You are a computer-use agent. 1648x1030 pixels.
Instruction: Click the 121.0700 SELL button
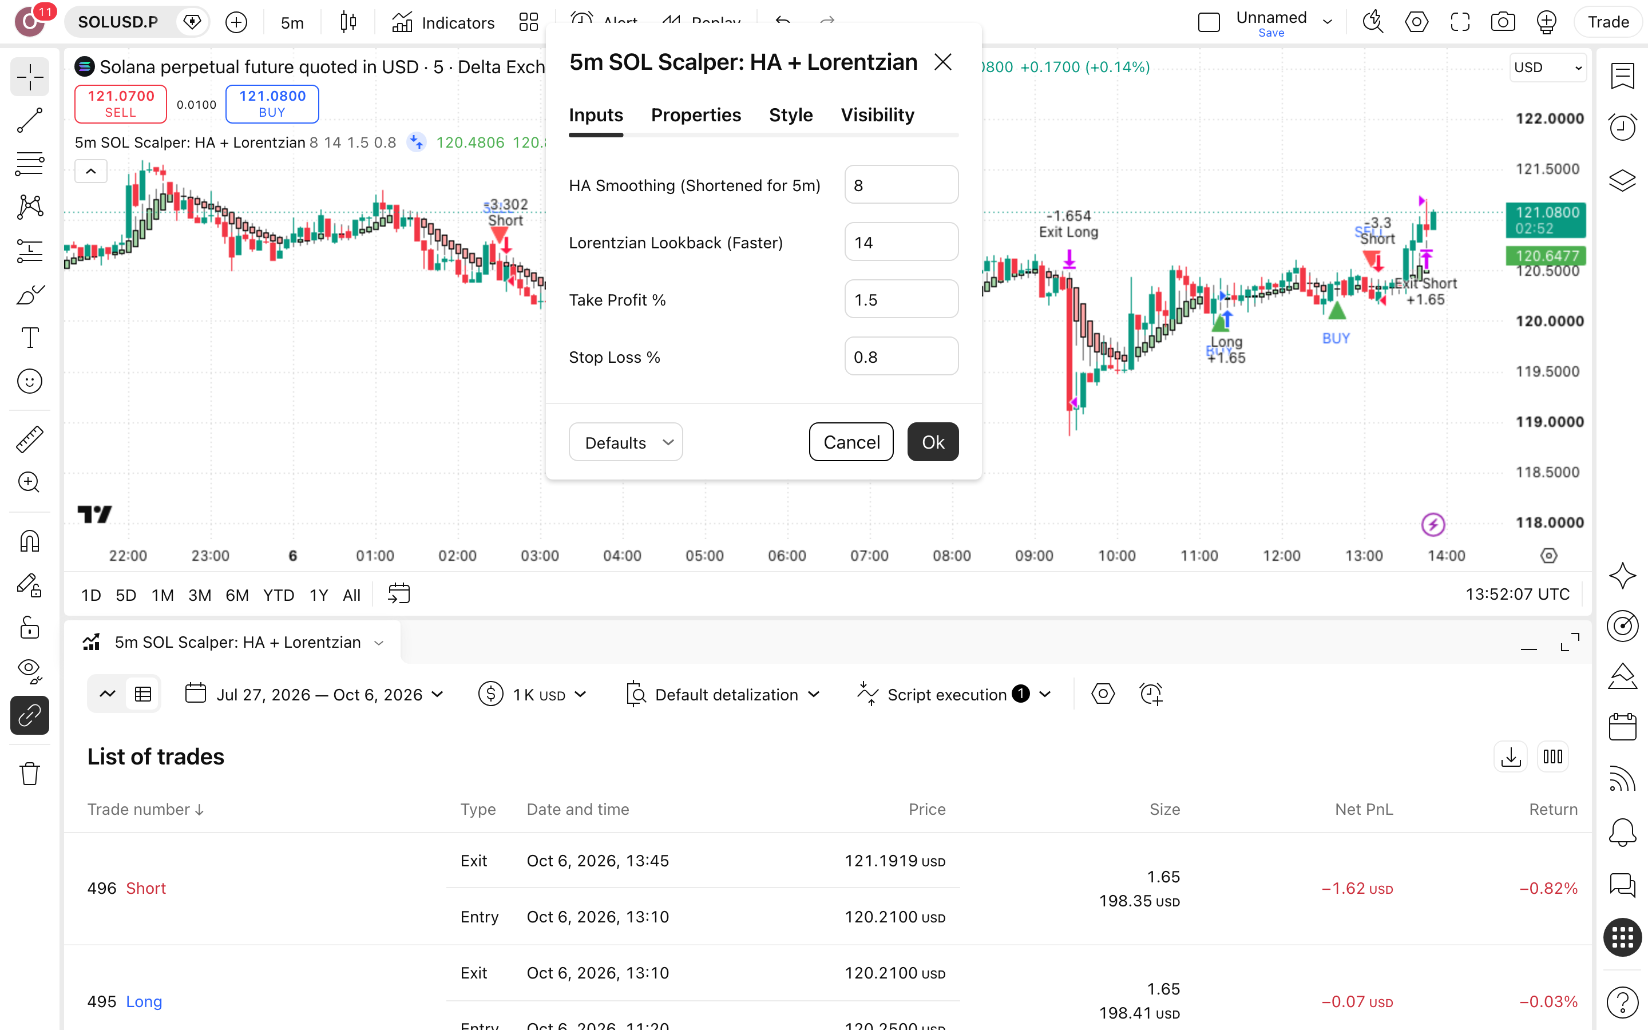[x=121, y=104]
